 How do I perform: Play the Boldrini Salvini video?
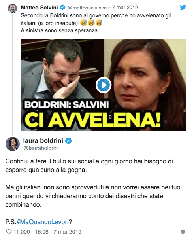104,85
